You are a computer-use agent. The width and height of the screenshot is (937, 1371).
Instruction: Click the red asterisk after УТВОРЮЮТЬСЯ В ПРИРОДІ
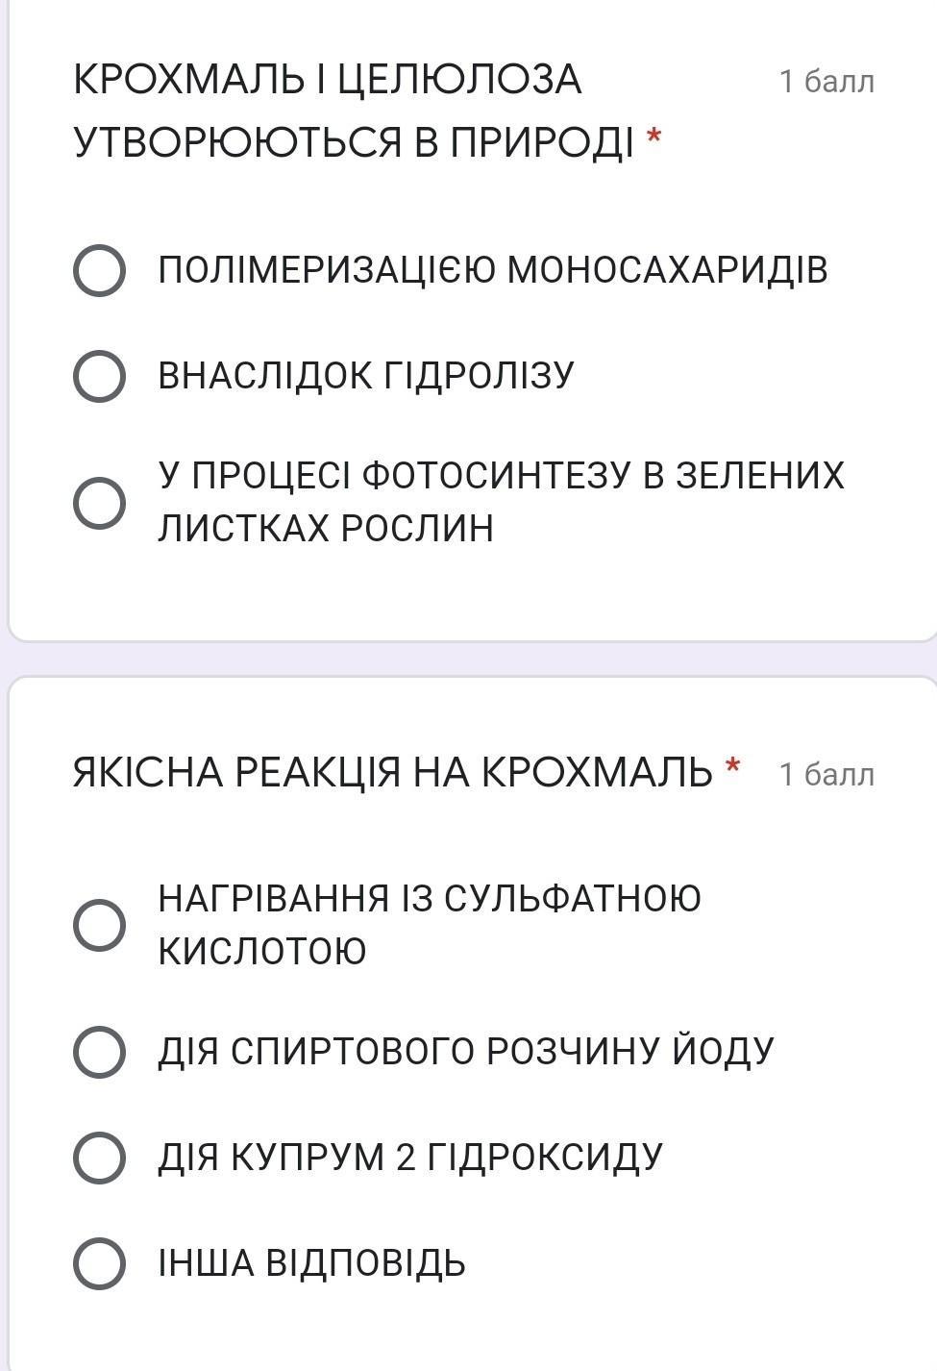click(654, 137)
